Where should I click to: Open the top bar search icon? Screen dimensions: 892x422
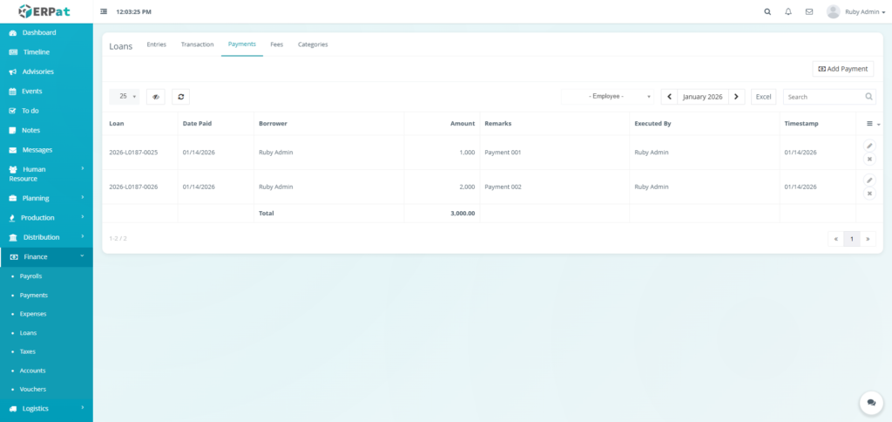click(767, 11)
